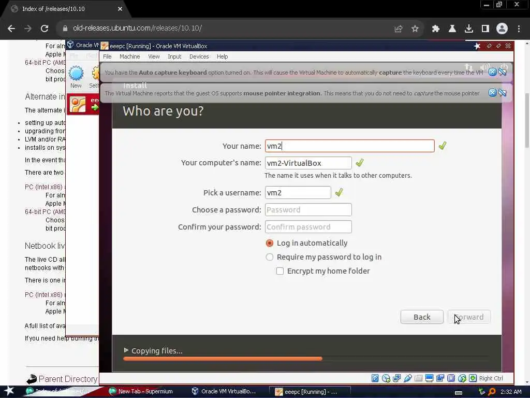Open the Machine menu
530x398 pixels.
[x=129, y=56]
